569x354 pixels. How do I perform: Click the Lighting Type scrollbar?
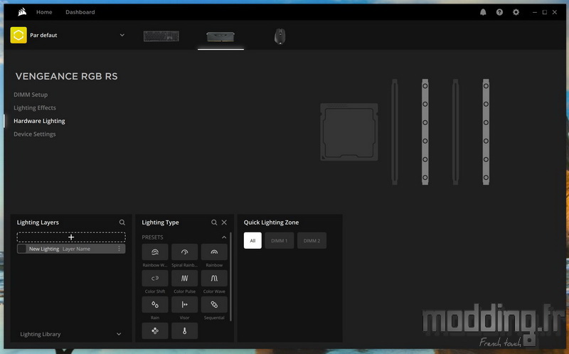(230, 277)
